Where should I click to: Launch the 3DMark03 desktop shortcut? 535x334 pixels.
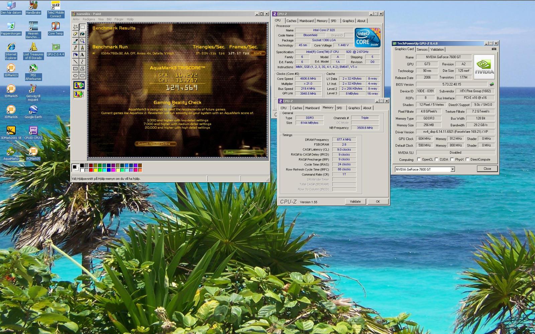11,70
